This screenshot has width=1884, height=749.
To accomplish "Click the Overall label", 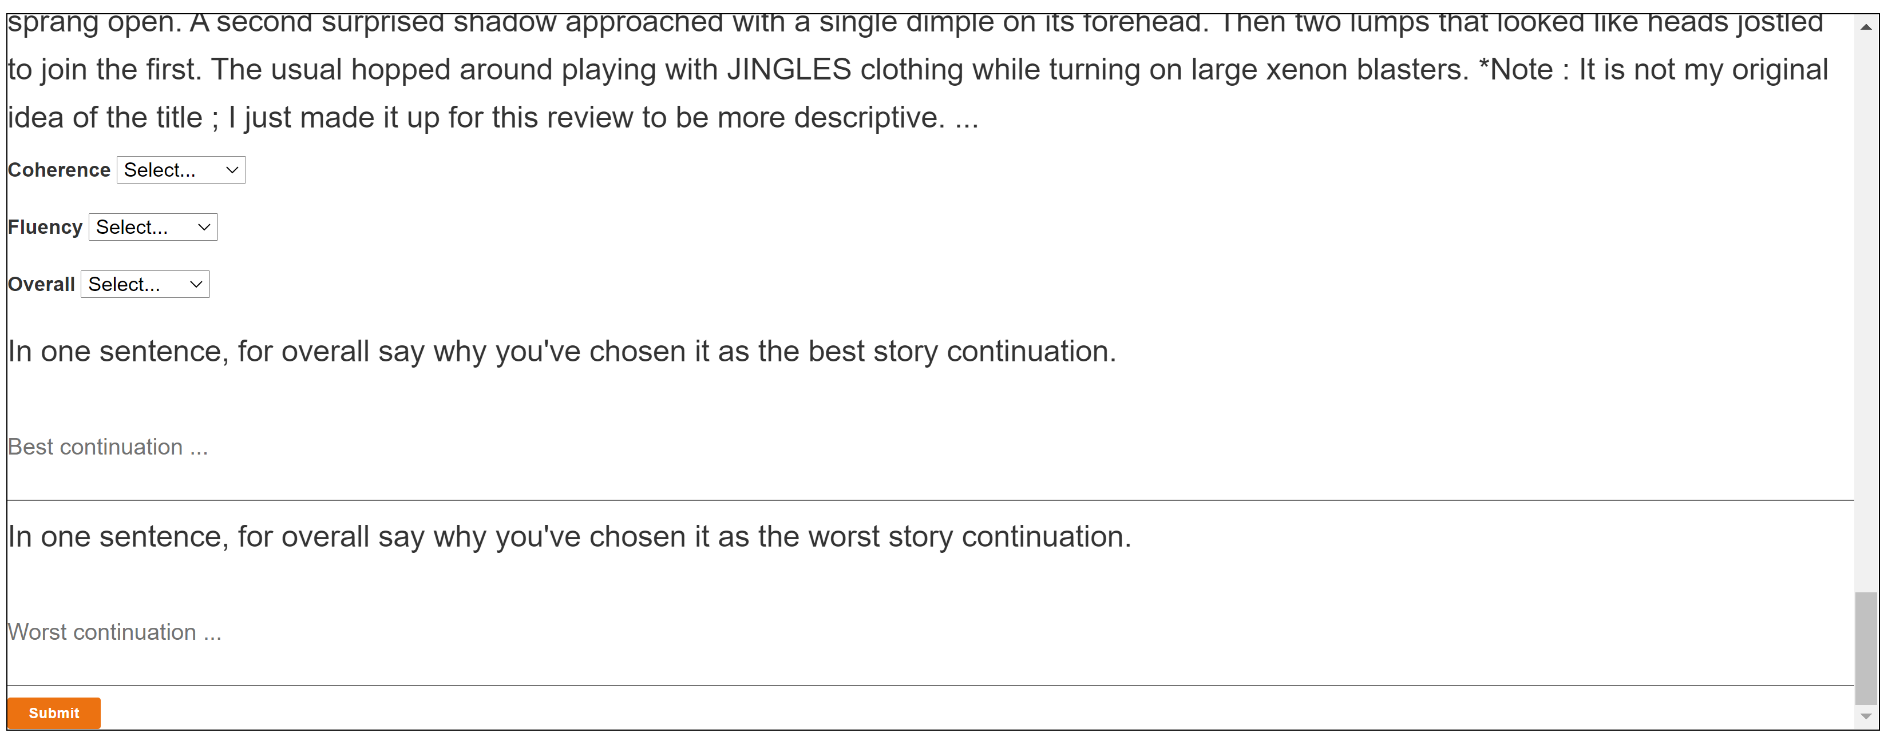I will click(x=42, y=284).
